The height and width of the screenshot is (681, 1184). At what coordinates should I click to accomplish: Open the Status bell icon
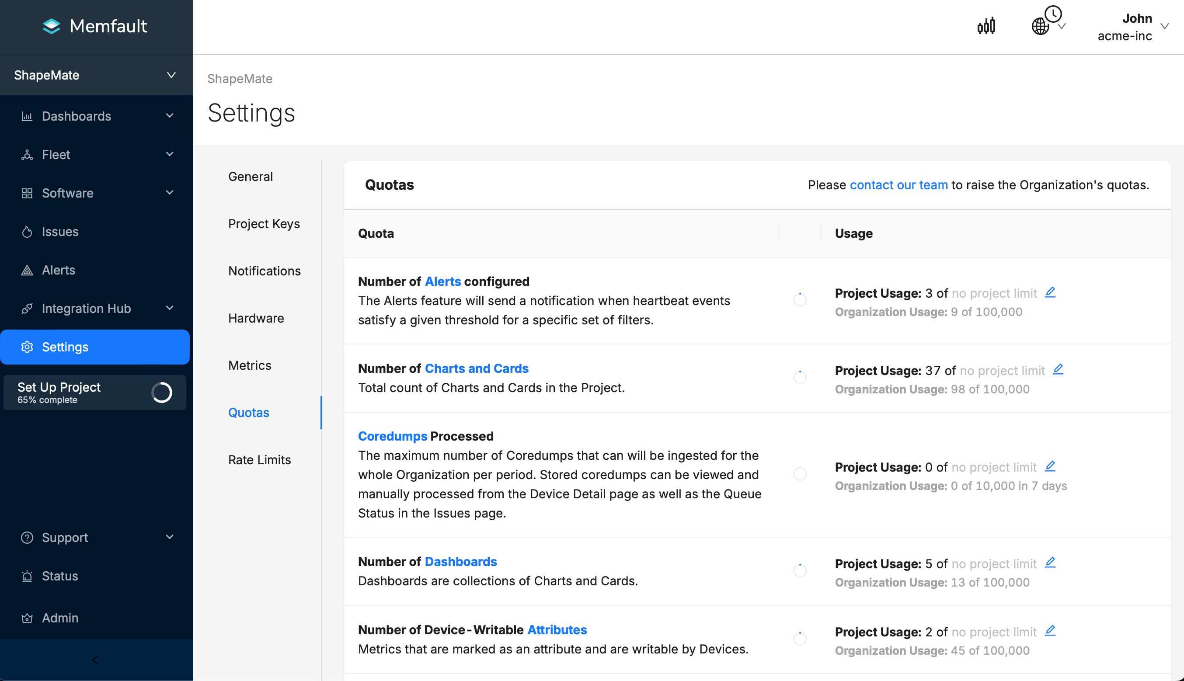tap(27, 576)
